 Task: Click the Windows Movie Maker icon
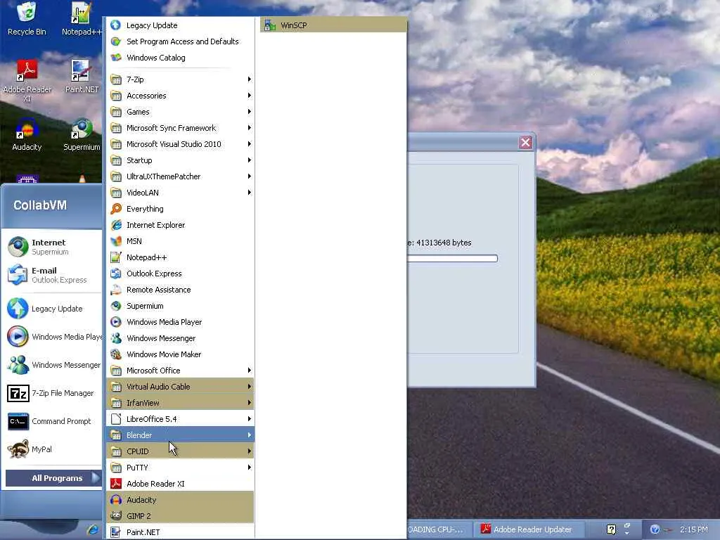coord(116,354)
